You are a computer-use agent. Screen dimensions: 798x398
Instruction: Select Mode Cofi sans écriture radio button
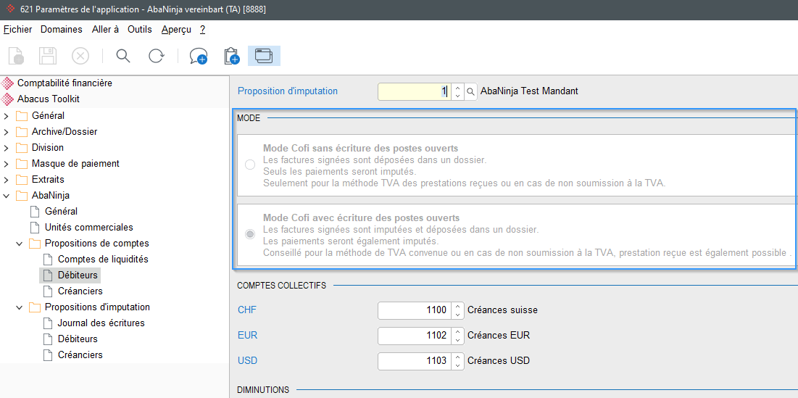pos(250,165)
